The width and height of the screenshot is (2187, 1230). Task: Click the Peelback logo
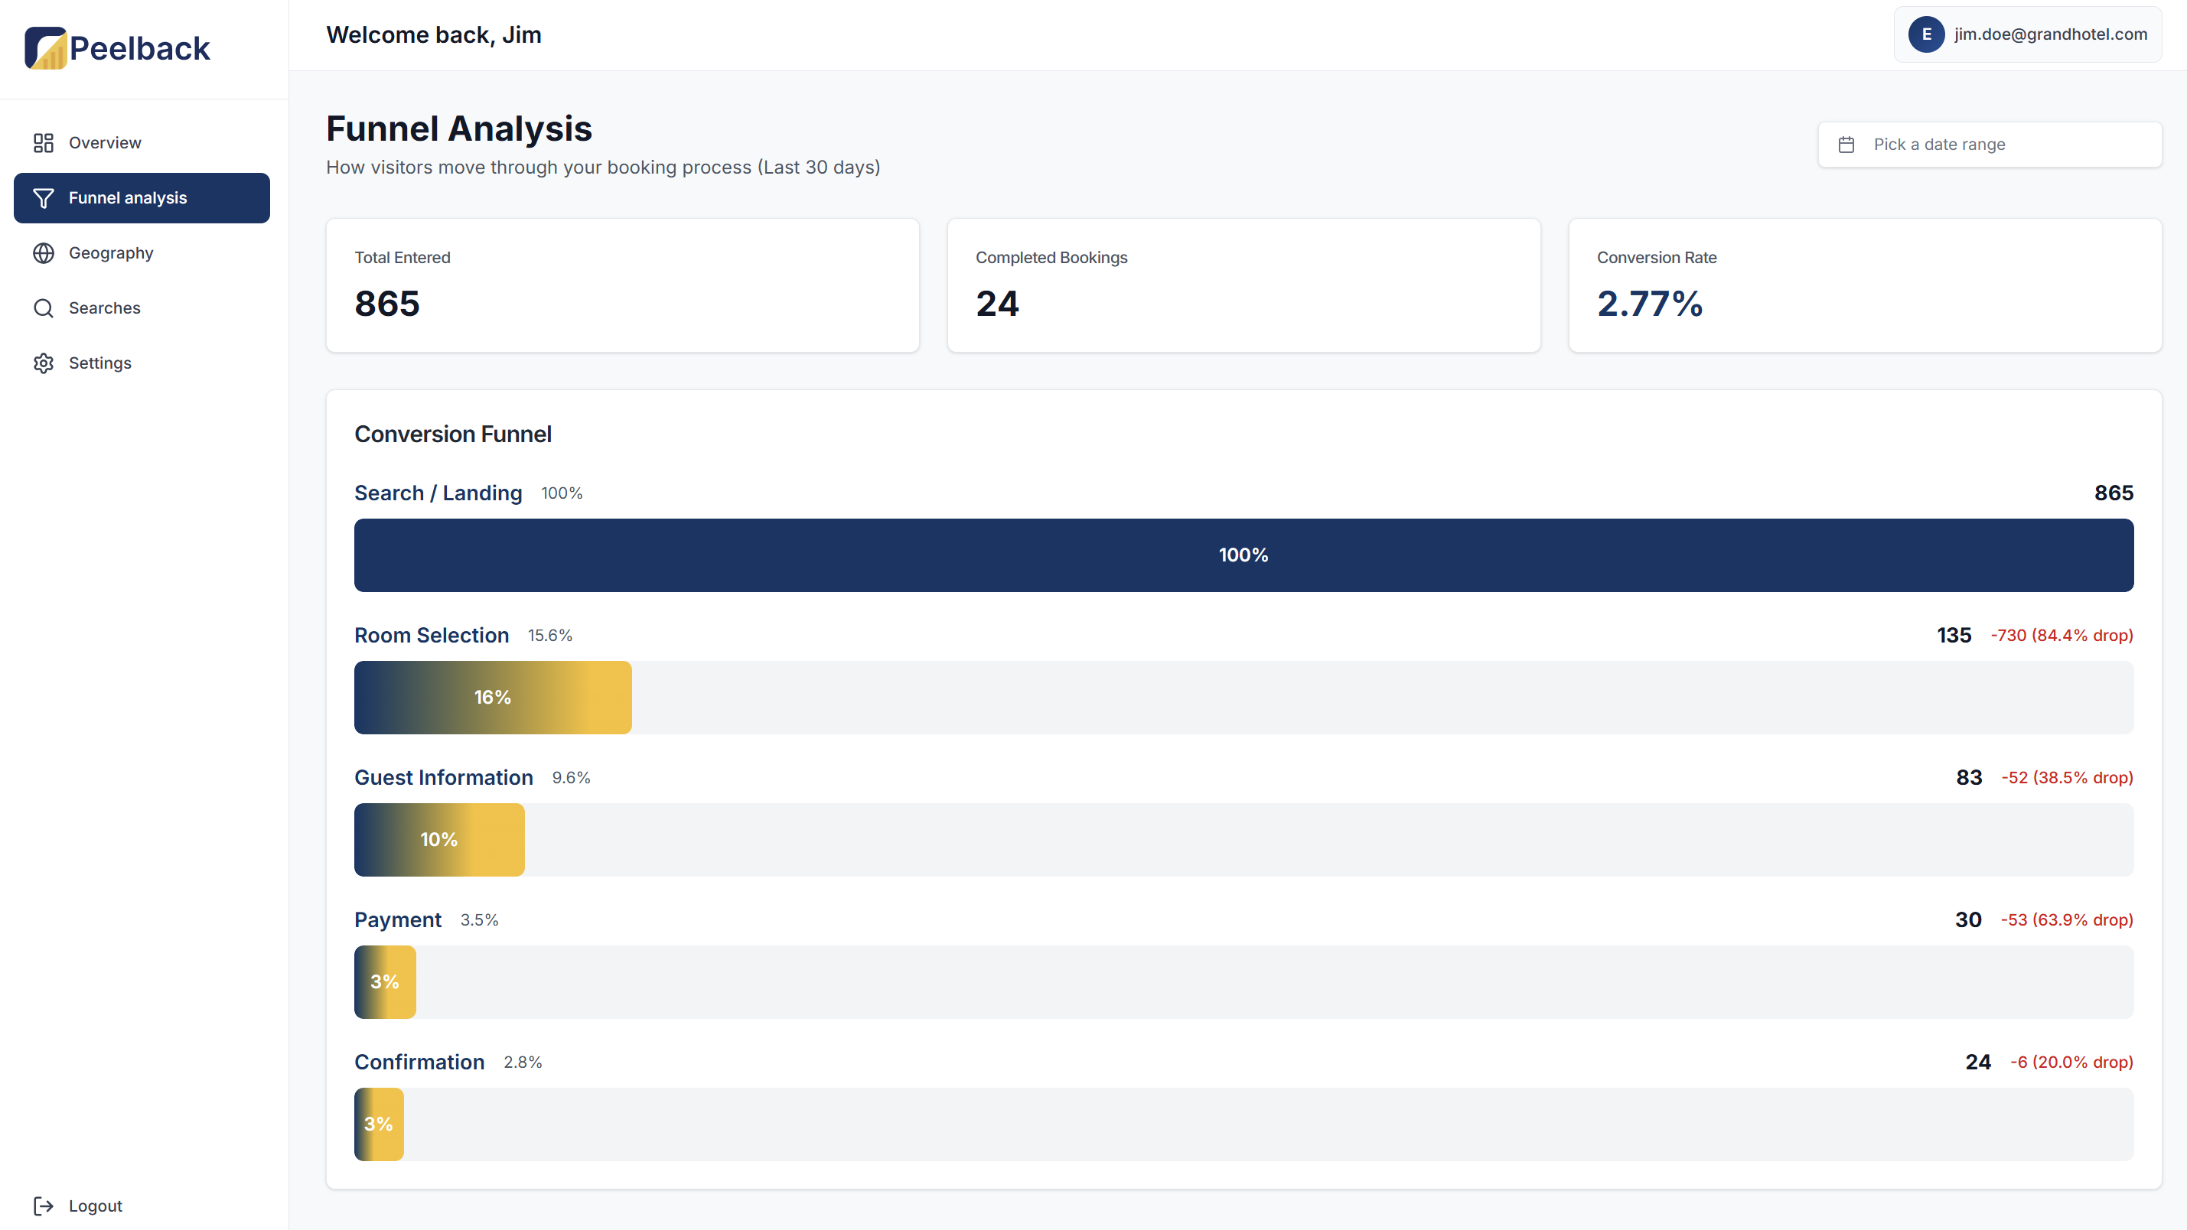pos(117,47)
